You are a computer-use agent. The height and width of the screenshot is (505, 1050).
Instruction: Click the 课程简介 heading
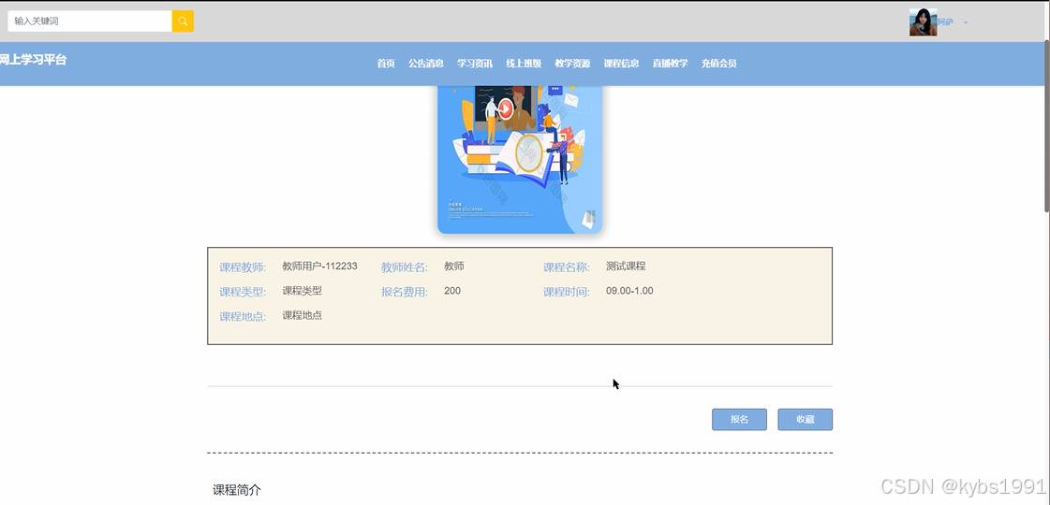[x=236, y=490]
